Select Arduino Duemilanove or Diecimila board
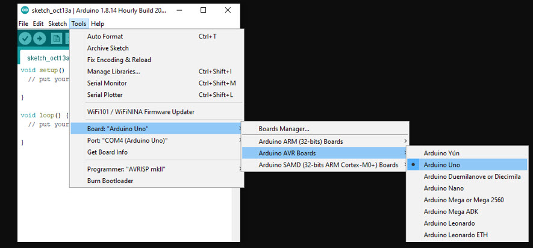Image resolution: width=533 pixels, height=248 pixels. coord(467,176)
